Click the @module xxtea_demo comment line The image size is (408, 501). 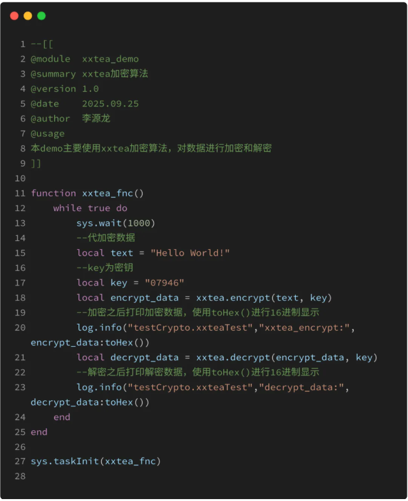[85, 59]
